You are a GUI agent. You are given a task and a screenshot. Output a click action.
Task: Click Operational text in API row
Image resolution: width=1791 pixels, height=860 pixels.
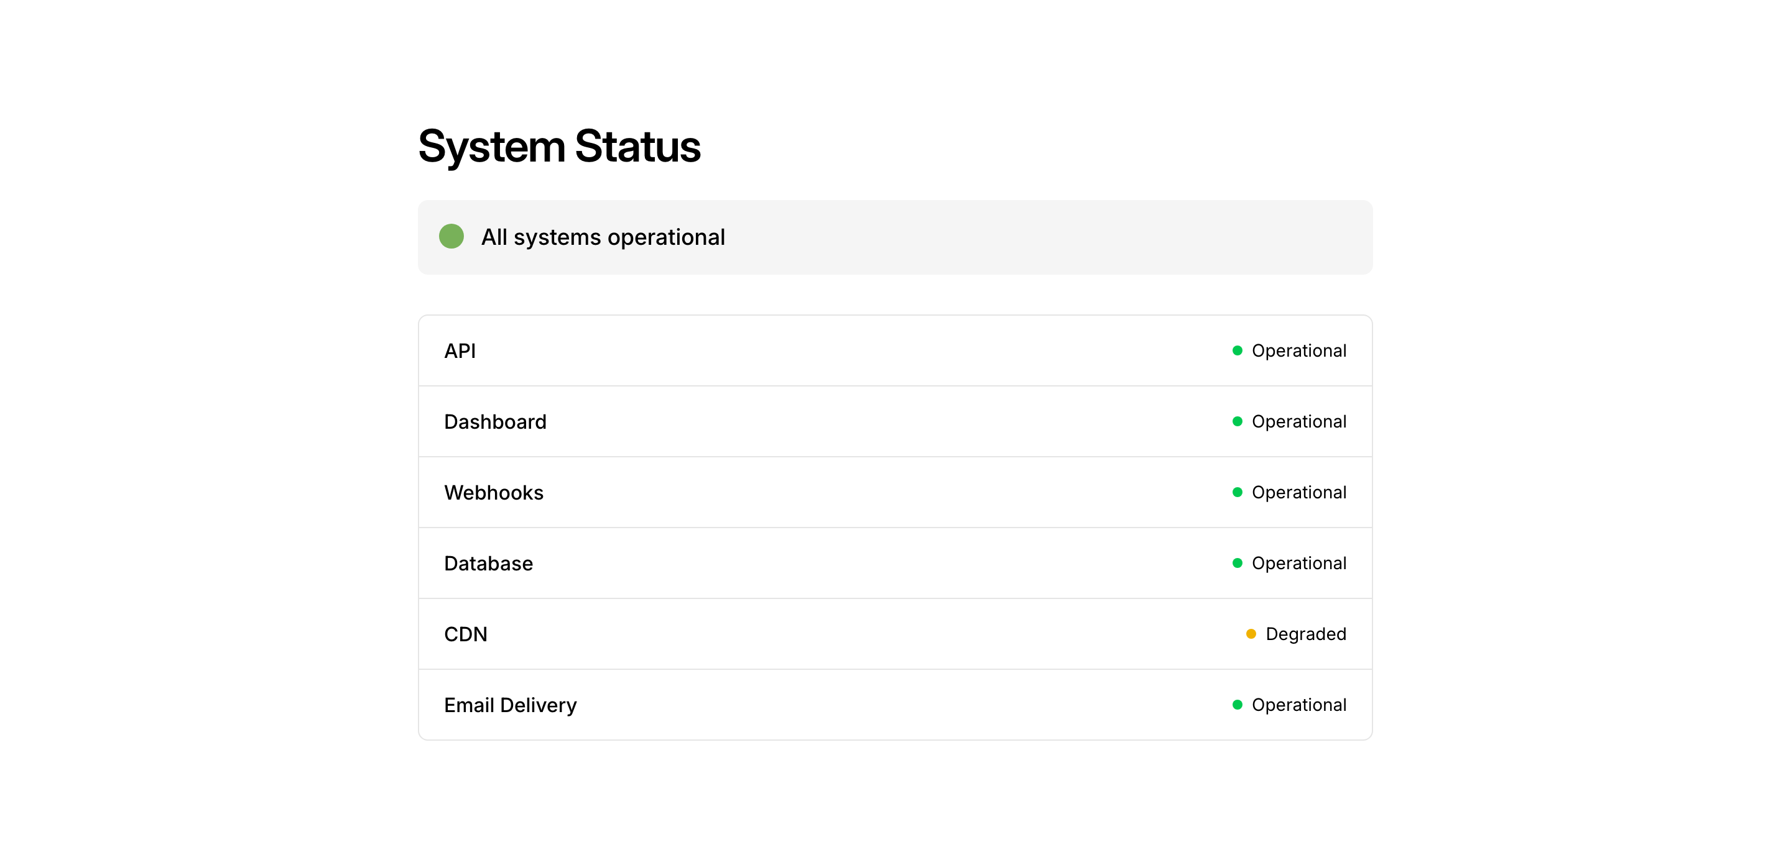click(x=1298, y=351)
